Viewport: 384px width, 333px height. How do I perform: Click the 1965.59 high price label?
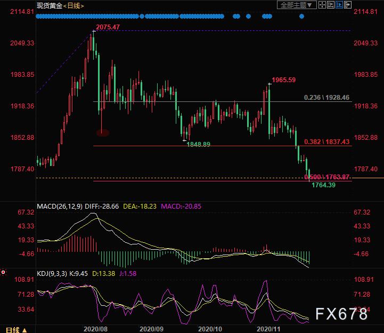(x=283, y=80)
